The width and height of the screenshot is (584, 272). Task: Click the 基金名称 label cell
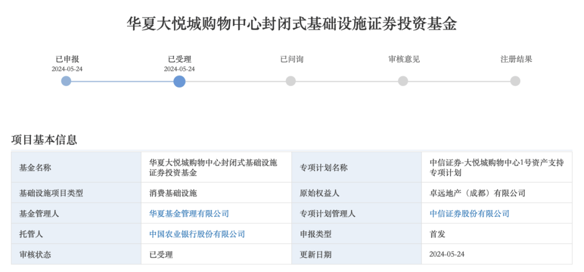(x=76, y=167)
